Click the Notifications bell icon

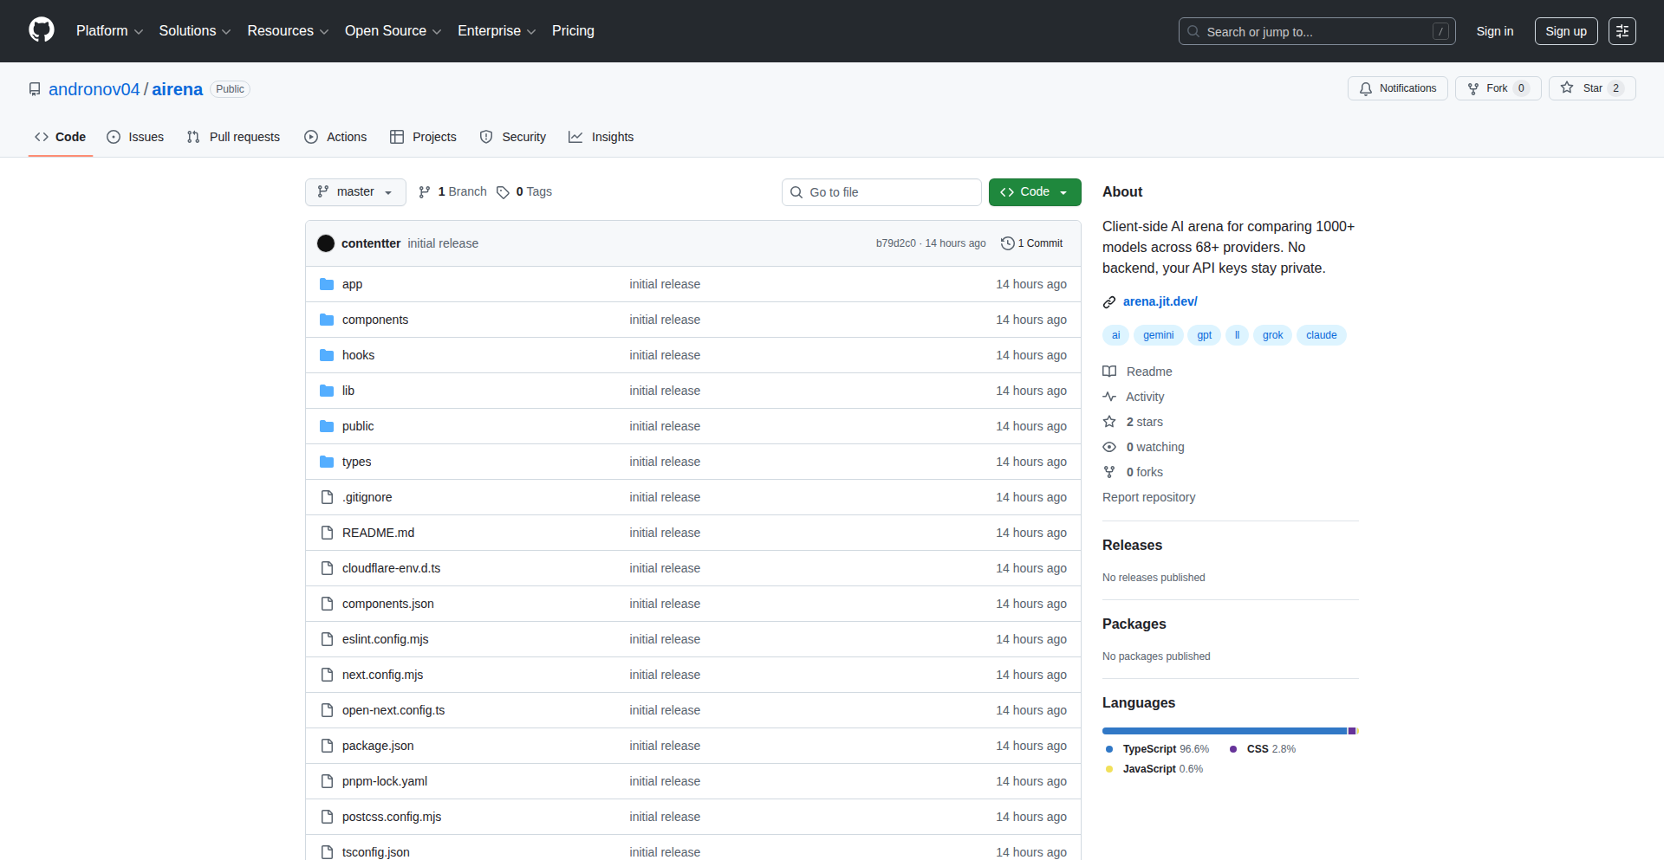point(1366,88)
